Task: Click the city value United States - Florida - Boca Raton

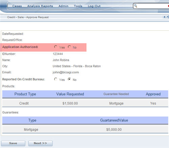Action: coord(77,66)
